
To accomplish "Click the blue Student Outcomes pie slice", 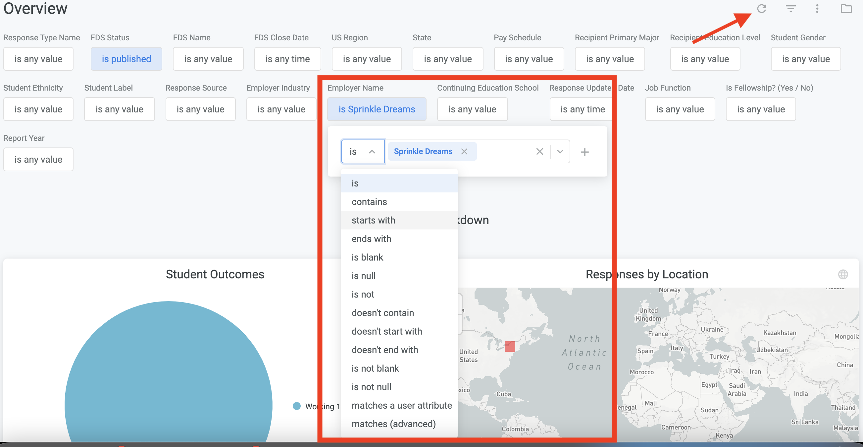I will point(169,371).
